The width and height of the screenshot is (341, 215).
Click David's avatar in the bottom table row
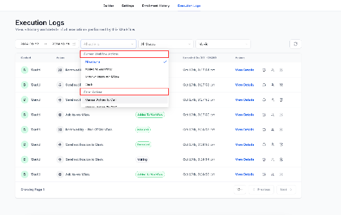pyautogui.click(x=24, y=175)
